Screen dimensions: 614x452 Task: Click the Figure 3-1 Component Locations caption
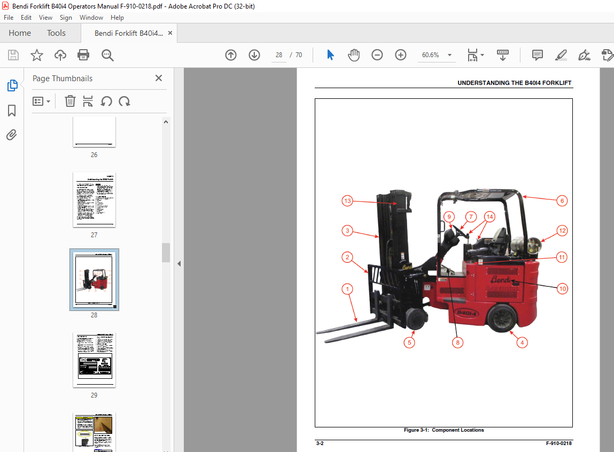pyautogui.click(x=444, y=430)
